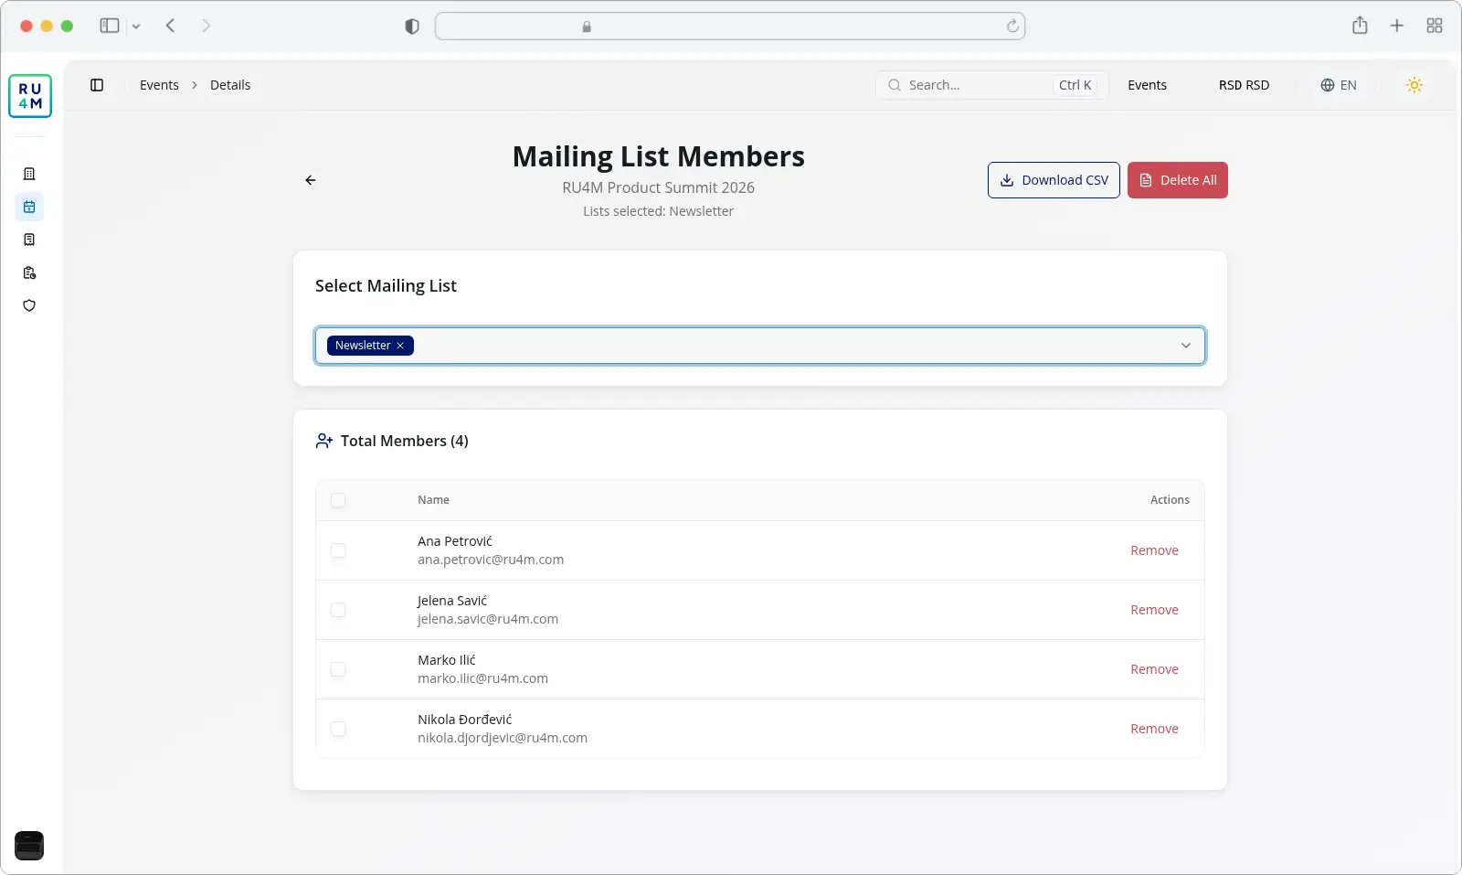Remove Ana Petrović from the list
1462x875 pixels.
1154,550
